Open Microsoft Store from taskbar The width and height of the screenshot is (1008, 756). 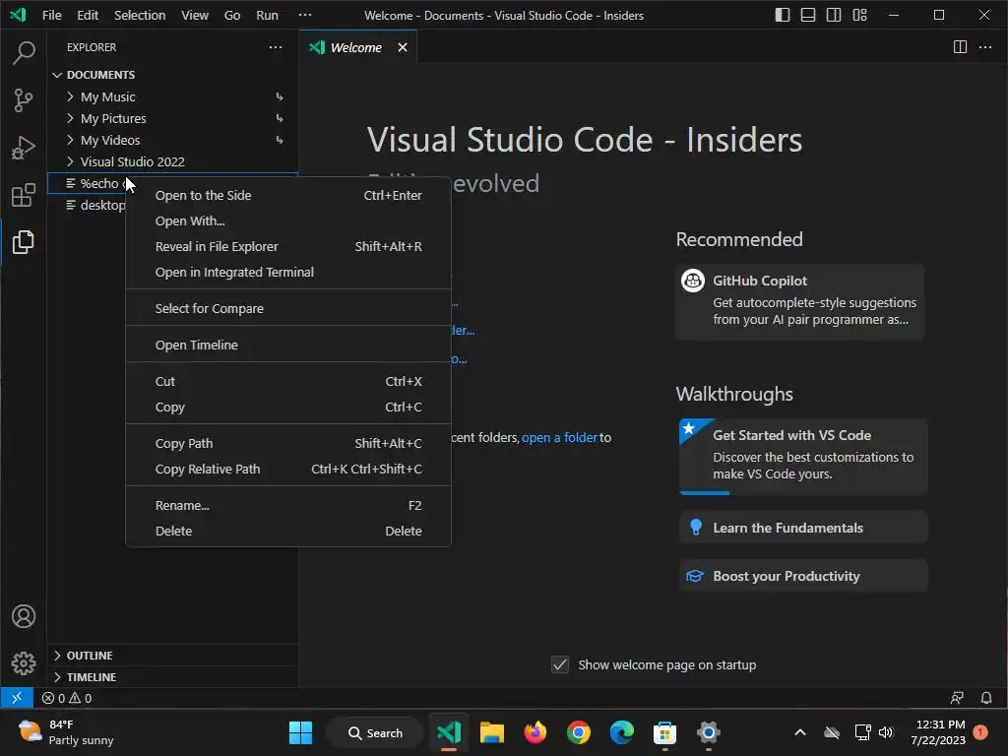tap(664, 732)
